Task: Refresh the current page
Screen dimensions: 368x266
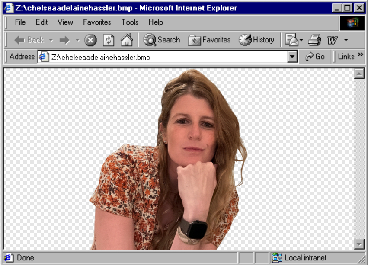Action: (x=109, y=40)
